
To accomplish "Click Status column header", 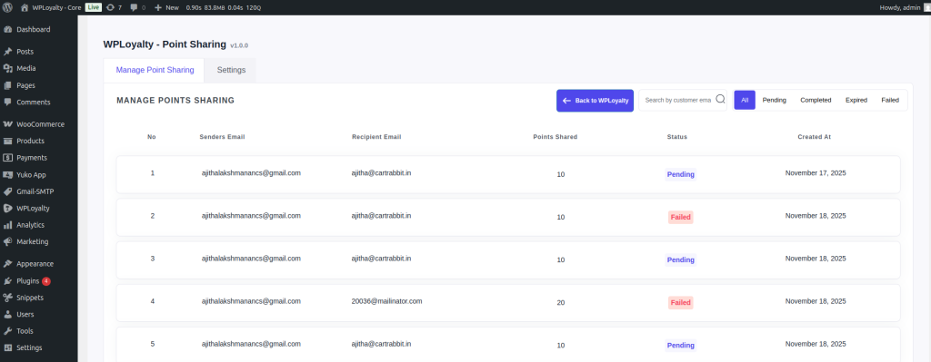I will pos(676,137).
